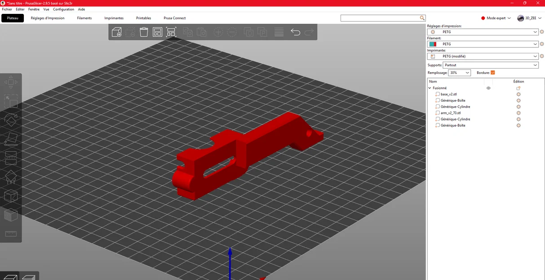The height and width of the screenshot is (280, 545).
Task: Click the Delete all trash bin icon
Action: (144, 32)
